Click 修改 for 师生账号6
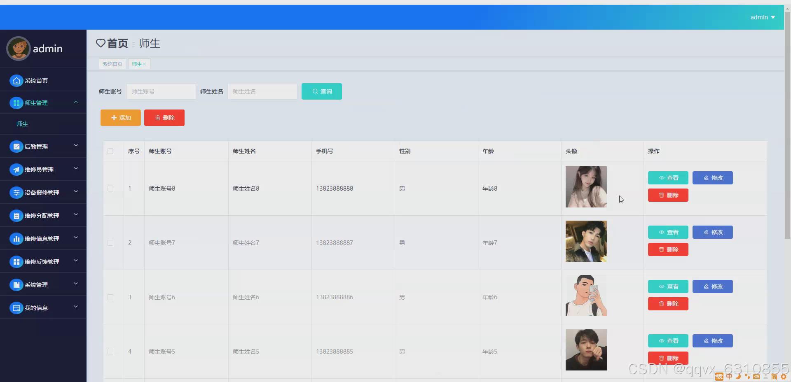Screen dimensions: 791x382 pyautogui.click(x=713, y=286)
